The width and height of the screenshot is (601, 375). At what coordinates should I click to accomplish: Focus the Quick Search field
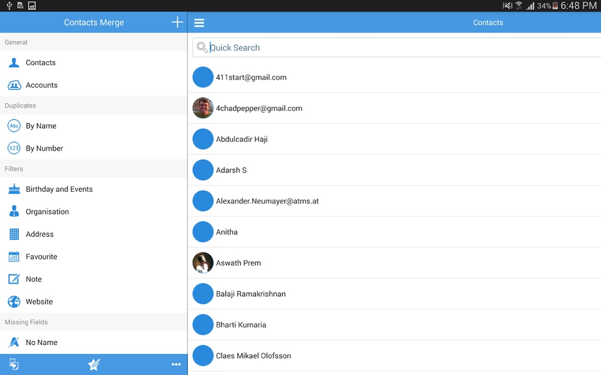pos(397,47)
